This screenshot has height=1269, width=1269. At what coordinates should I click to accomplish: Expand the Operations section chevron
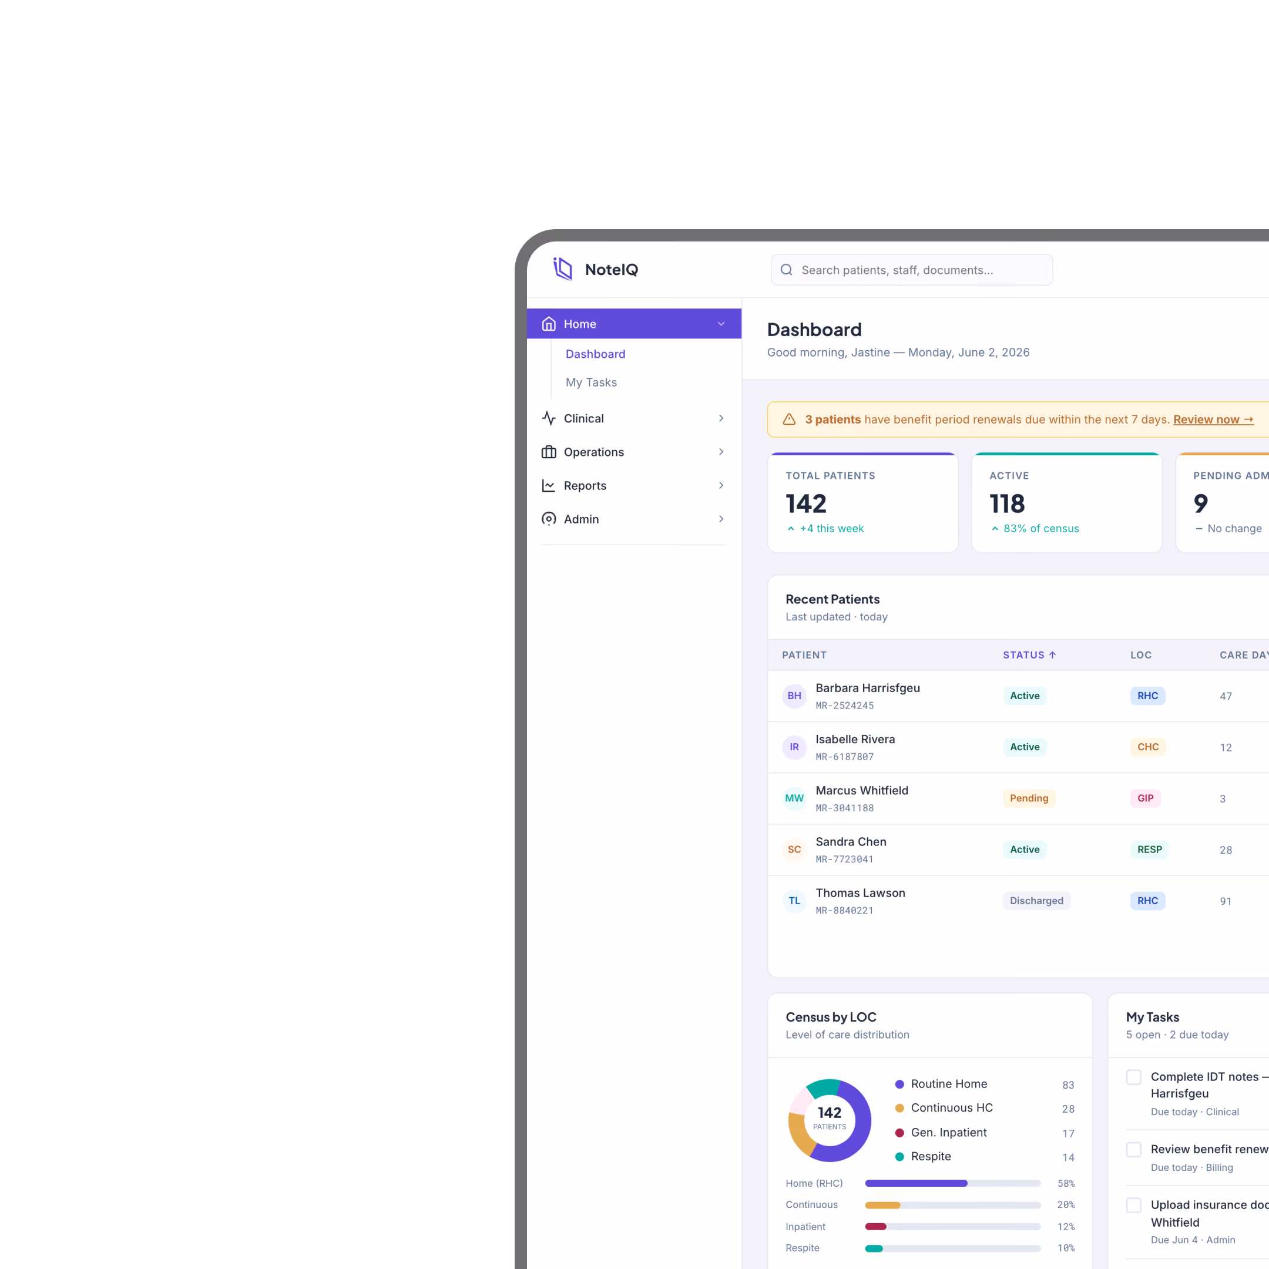click(x=721, y=452)
